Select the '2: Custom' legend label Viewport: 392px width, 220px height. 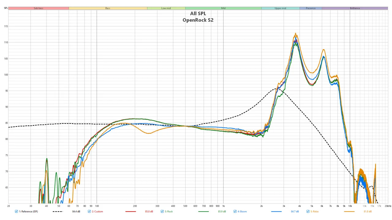point(97,211)
